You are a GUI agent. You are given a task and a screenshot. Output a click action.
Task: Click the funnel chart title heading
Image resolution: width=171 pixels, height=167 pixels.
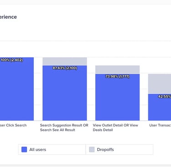(x=8, y=17)
